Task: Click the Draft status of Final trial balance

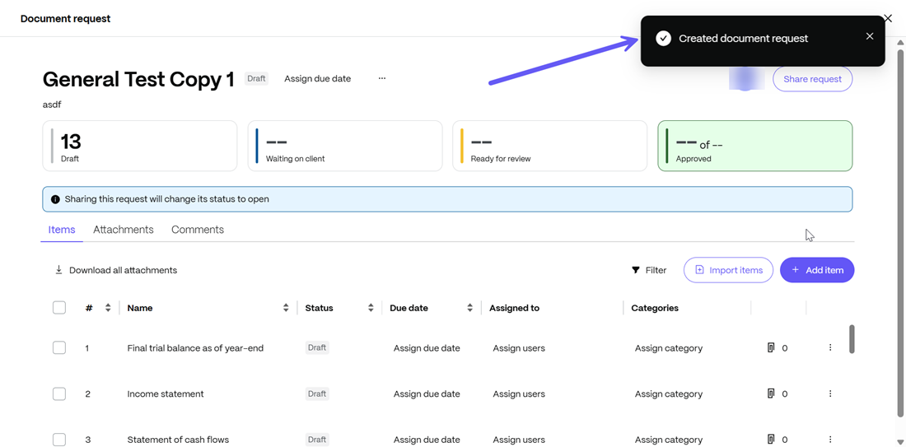Action: click(316, 347)
